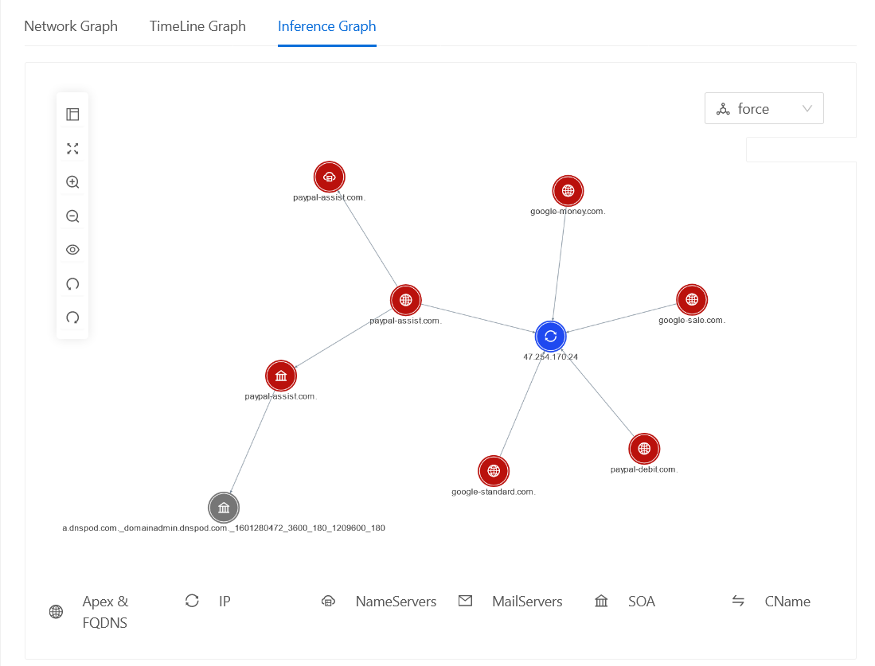Image resolution: width=875 pixels, height=666 pixels.
Task: Click the google-money.com node
Action: click(x=568, y=191)
